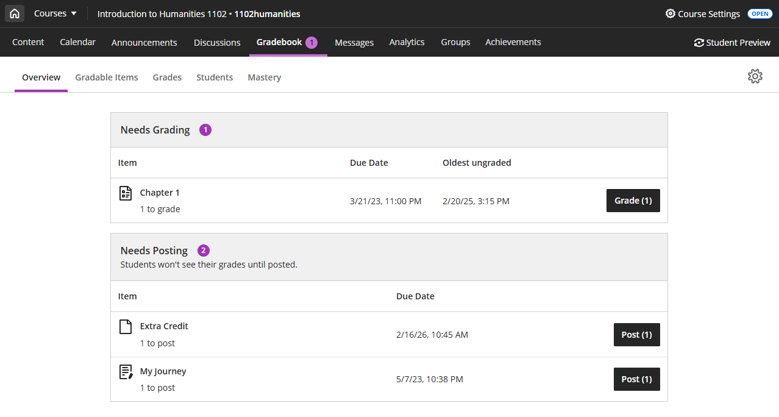Open the gradebook settings gear icon
Screen dimensions: 779x417
click(x=755, y=76)
